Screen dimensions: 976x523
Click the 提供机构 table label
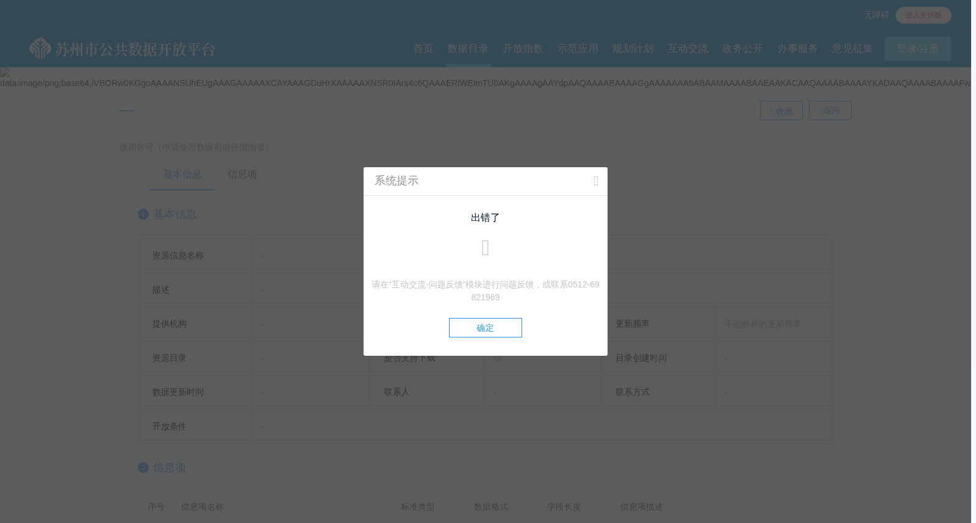(x=170, y=324)
